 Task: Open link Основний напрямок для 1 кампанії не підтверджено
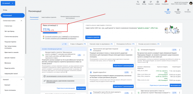coord(62,36)
